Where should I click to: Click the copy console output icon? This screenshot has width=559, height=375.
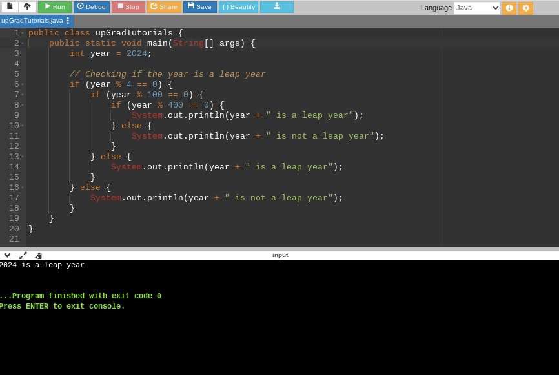pos(39,255)
